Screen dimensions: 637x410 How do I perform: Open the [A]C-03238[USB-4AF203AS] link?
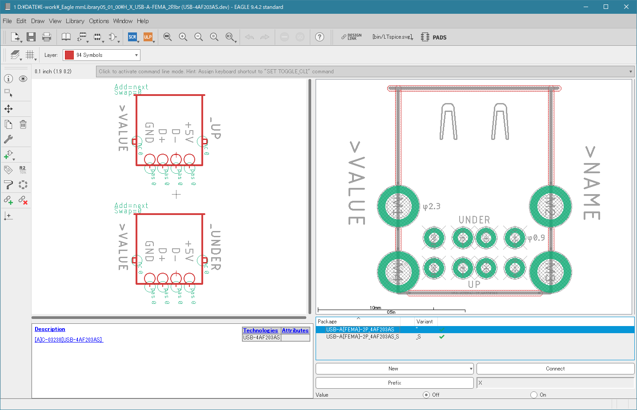coord(69,340)
